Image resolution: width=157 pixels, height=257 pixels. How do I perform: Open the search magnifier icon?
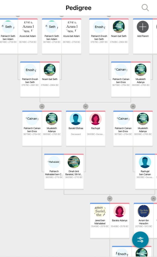[145, 8]
